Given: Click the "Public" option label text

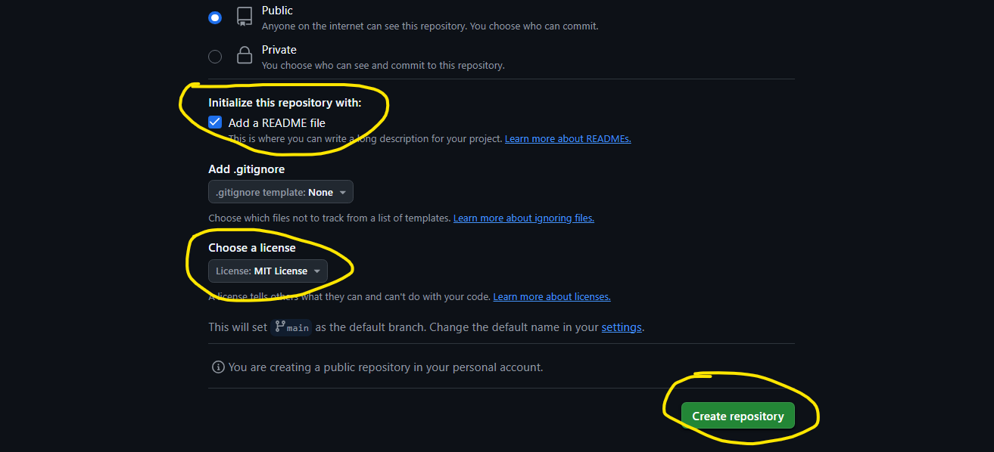Looking at the screenshot, I should pyautogui.click(x=277, y=11).
